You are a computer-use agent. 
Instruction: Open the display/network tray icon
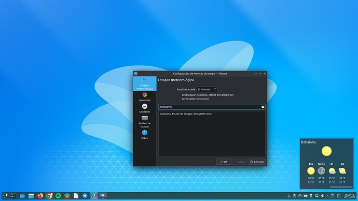(x=316, y=196)
